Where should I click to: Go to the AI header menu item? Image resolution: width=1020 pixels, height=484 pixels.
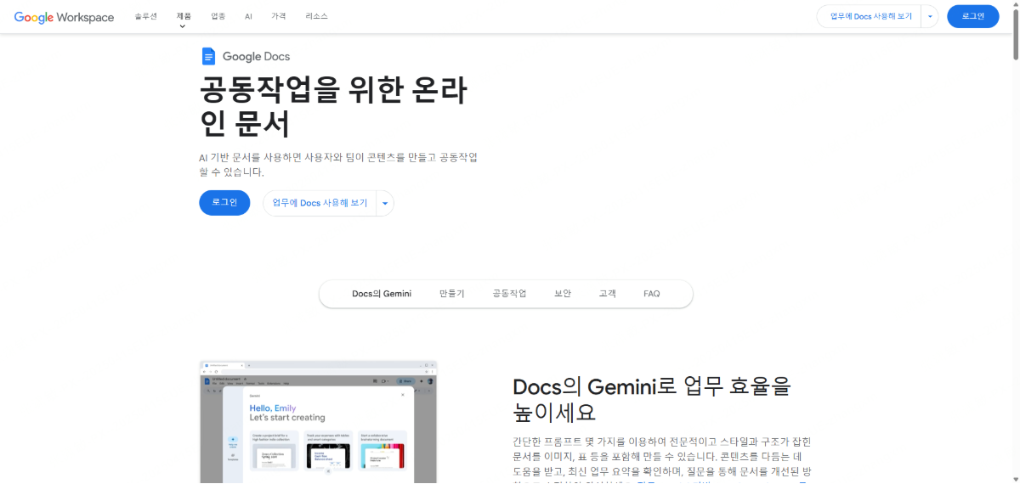coord(248,16)
